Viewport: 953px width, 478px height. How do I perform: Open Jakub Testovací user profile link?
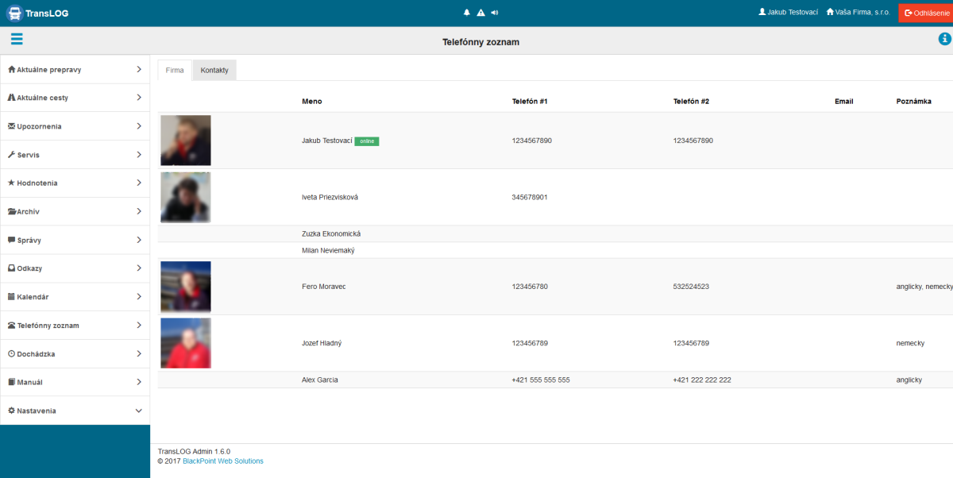click(788, 13)
